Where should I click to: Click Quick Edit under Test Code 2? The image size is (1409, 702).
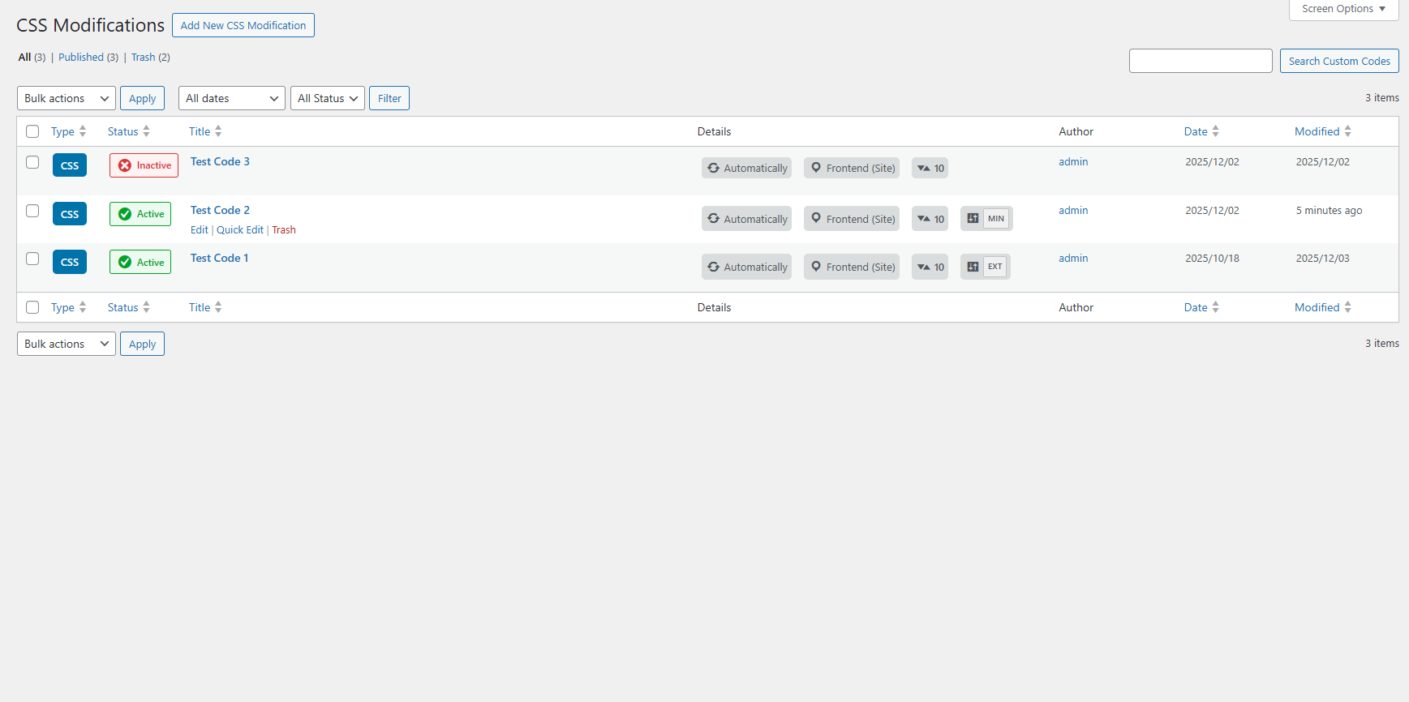(x=240, y=229)
